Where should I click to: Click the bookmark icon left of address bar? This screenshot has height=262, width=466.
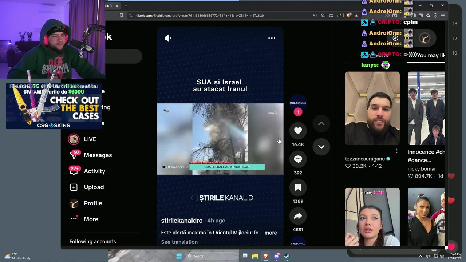tap(121, 16)
